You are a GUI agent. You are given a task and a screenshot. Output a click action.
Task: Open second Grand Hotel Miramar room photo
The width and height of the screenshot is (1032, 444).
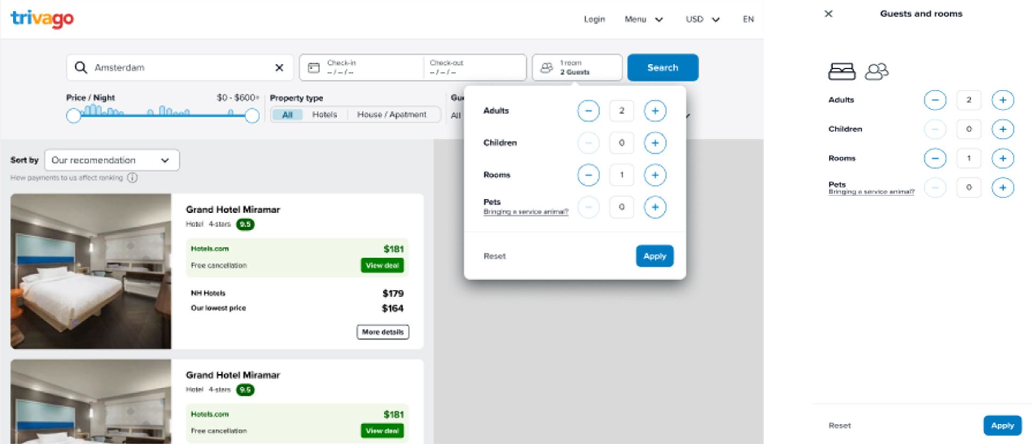91,402
